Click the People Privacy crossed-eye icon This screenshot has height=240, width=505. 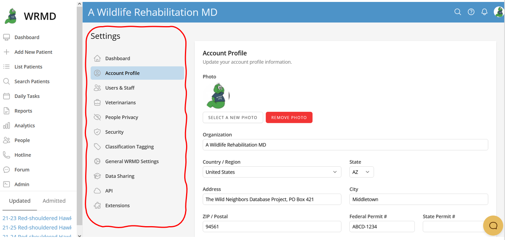(x=97, y=117)
